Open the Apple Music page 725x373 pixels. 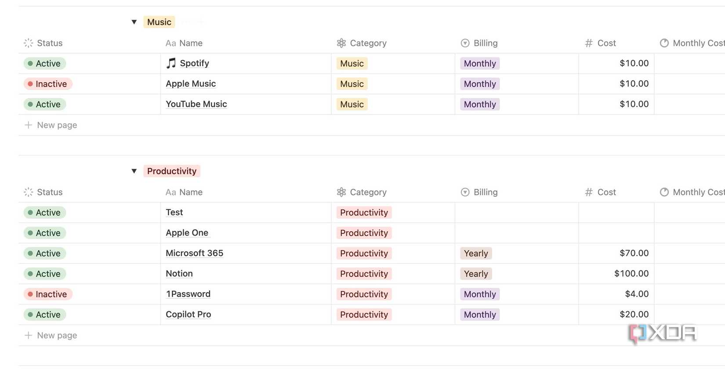191,83
